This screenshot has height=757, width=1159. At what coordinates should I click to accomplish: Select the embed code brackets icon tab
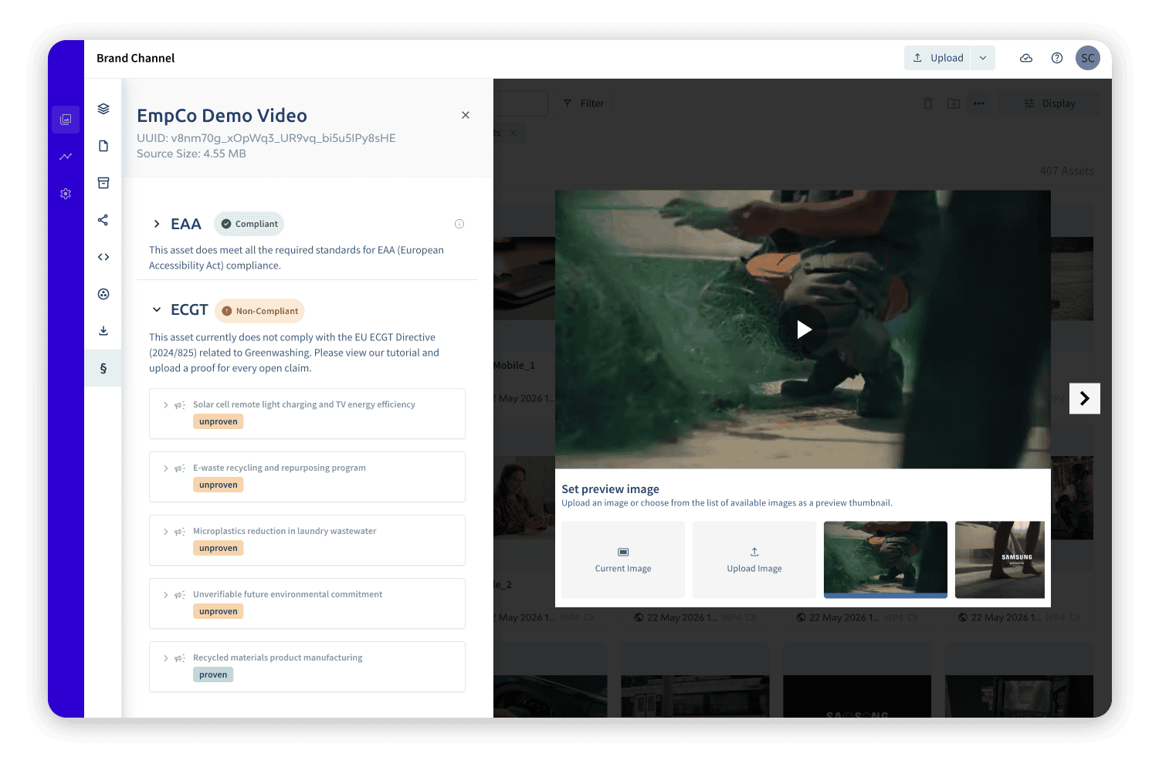pos(103,257)
